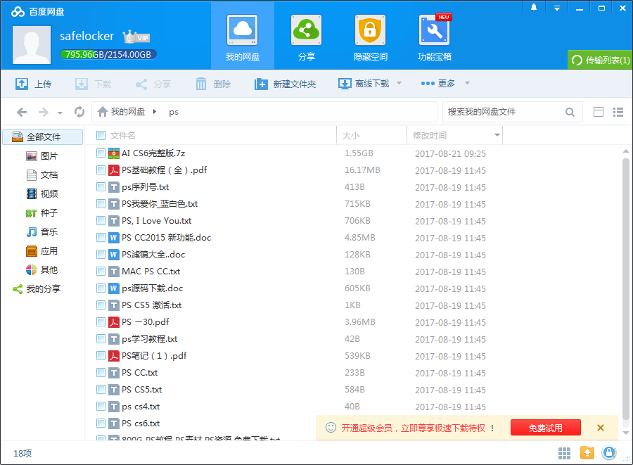Filter by 音乐 category

pyautogui.click(x=42, y=231)
